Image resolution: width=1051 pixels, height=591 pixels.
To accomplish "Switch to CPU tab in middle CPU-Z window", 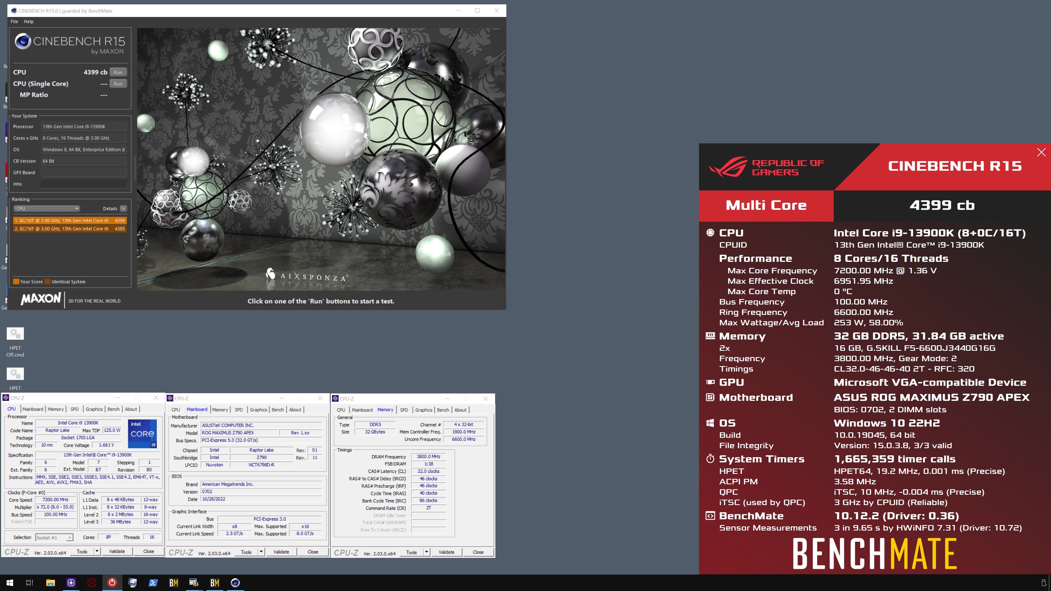I will click(175, 410).
